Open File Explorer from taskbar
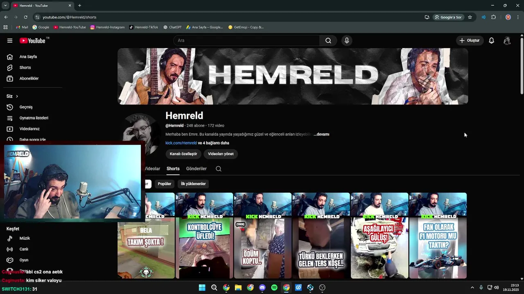This screenshot has height=294, width=524. pos(238,287)
